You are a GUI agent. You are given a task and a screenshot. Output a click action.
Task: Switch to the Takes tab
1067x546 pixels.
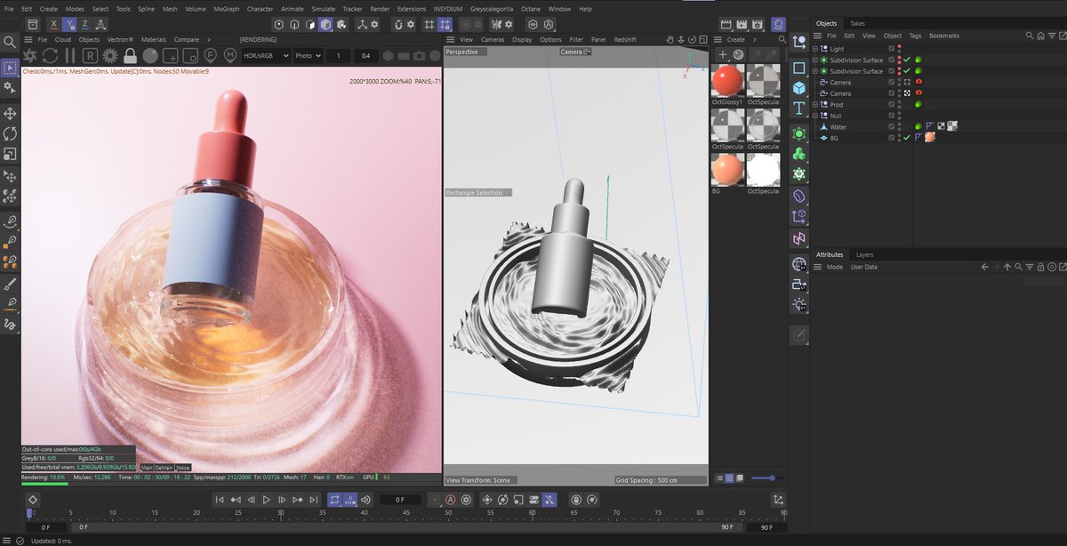[857, 23]
